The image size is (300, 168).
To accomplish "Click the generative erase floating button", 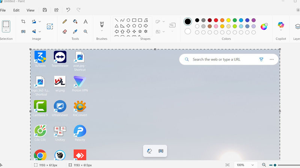I will (149, 151).
